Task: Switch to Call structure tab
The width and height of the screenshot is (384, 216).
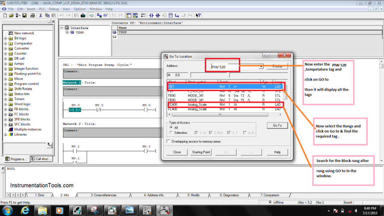Action: click(42, 159)
